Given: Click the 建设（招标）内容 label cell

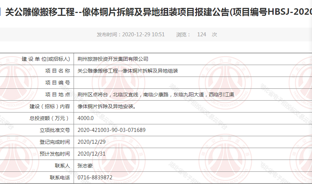Looking at the screenshot, I should click(50, 106).
